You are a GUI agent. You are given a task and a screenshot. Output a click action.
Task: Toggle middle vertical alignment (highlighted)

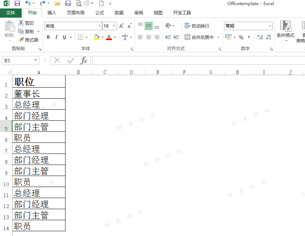tap(149, 26)
